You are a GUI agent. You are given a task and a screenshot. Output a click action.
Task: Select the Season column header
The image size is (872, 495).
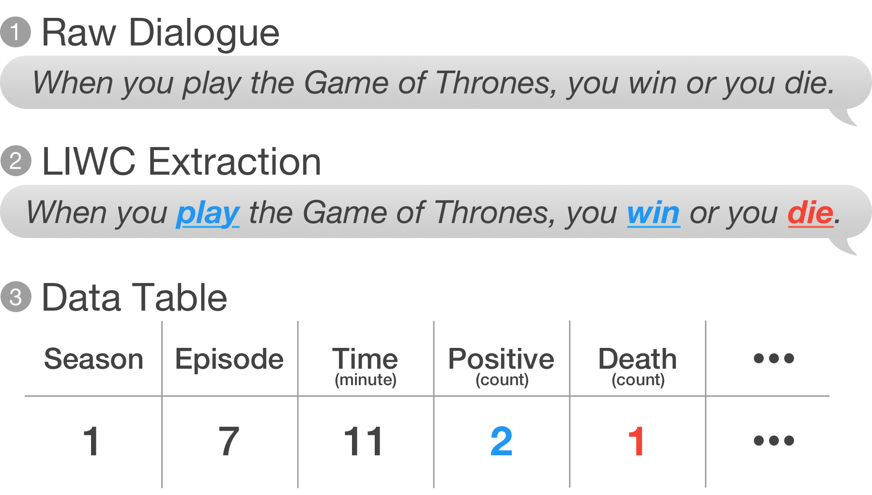pyautogui.click(x=93, y=359)
